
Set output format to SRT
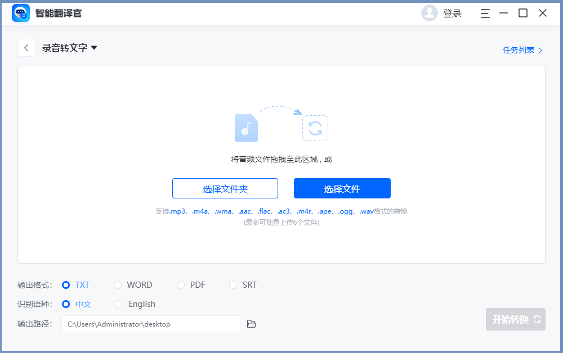[x=233, y=285]
